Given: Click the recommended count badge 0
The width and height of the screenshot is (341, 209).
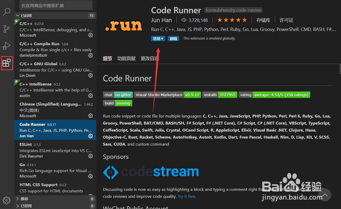Looking at the screenshot, I should 92,199.
